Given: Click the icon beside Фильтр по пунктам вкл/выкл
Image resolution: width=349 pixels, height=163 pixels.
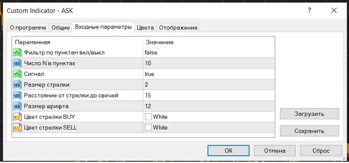Looking at the screenshot, I should (x=17, y=53).
